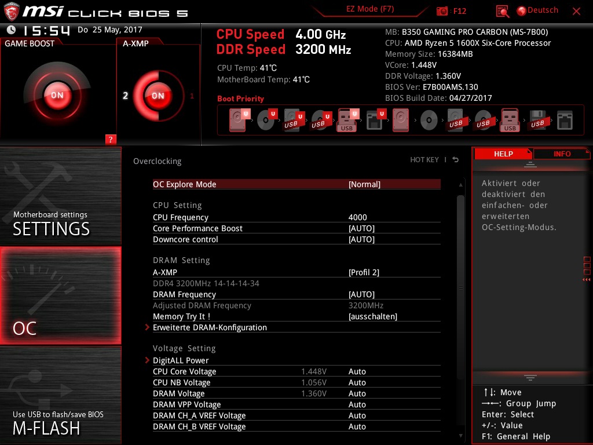
Task: Change language via the Deutsch globe icon
Action: coord(522,11)
